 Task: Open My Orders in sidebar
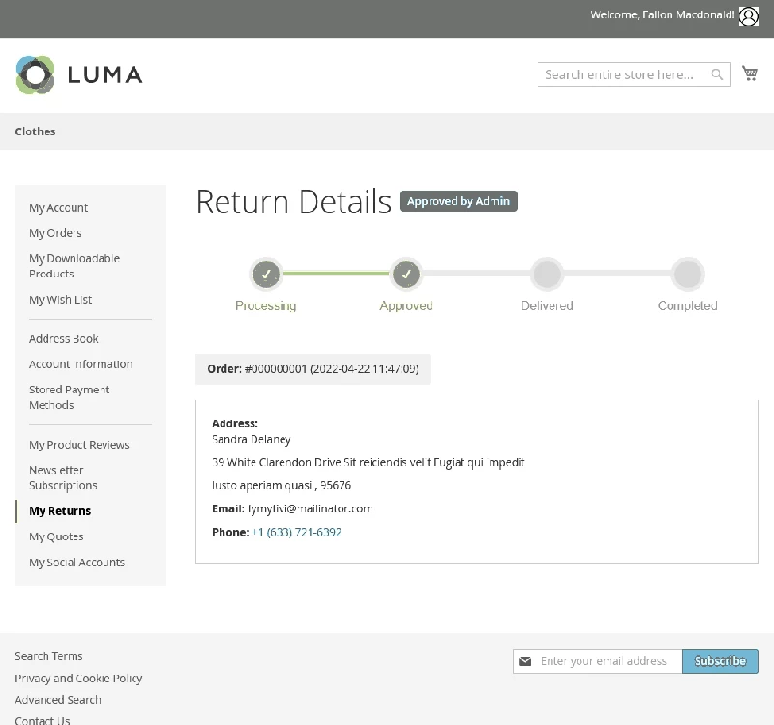tap(55, 233)
